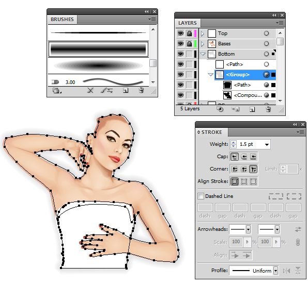Align Stroke to Outside icon
Viewport: 308px width, 285px height.
tap(253, 181)
